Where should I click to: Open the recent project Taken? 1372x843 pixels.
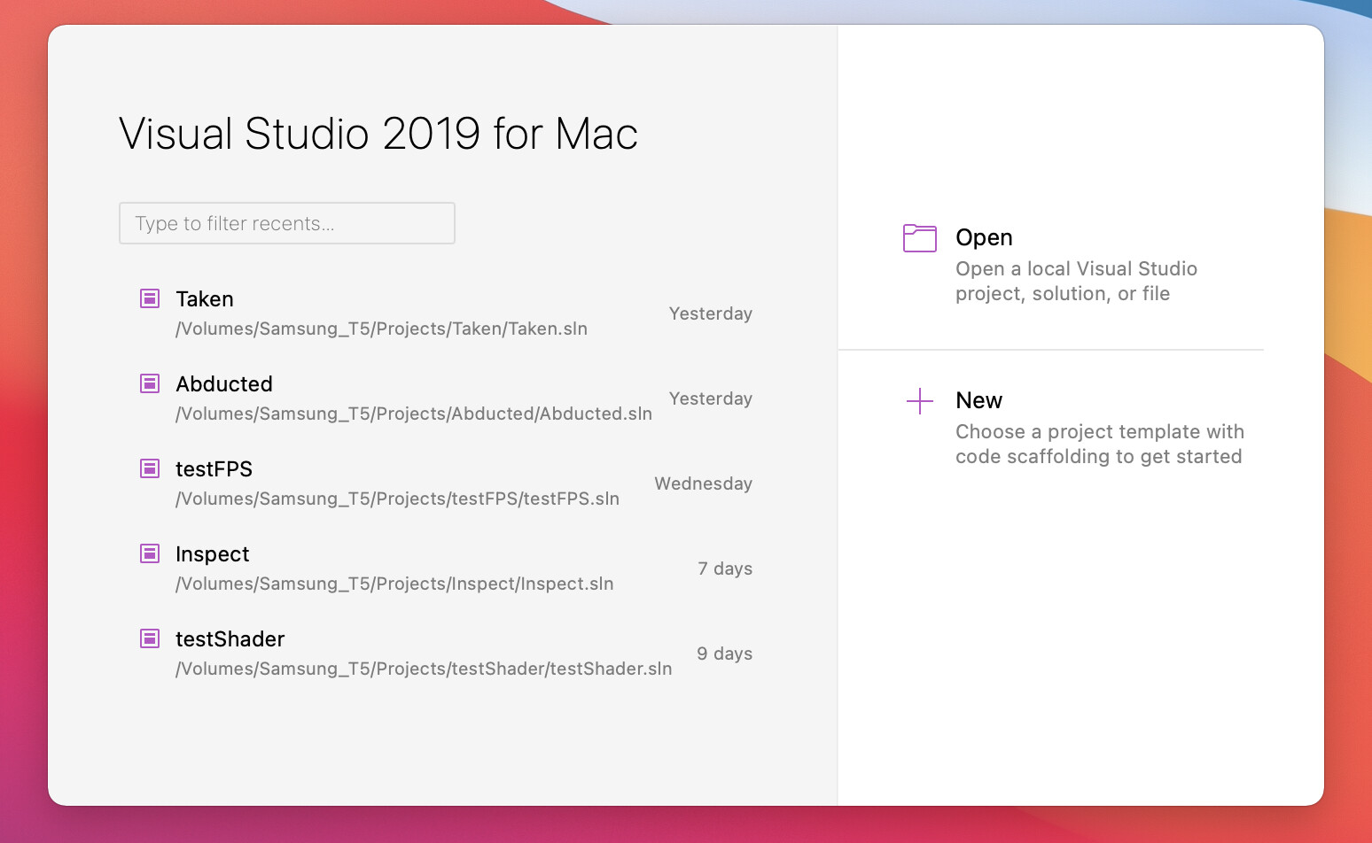pos(204,298)
